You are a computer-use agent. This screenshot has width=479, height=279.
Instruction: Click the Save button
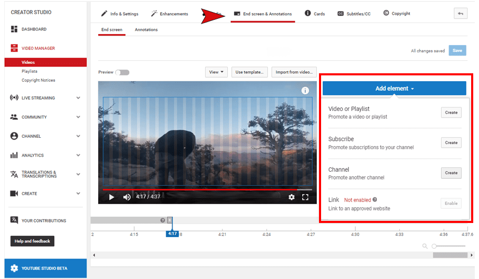tap(457, 50)
